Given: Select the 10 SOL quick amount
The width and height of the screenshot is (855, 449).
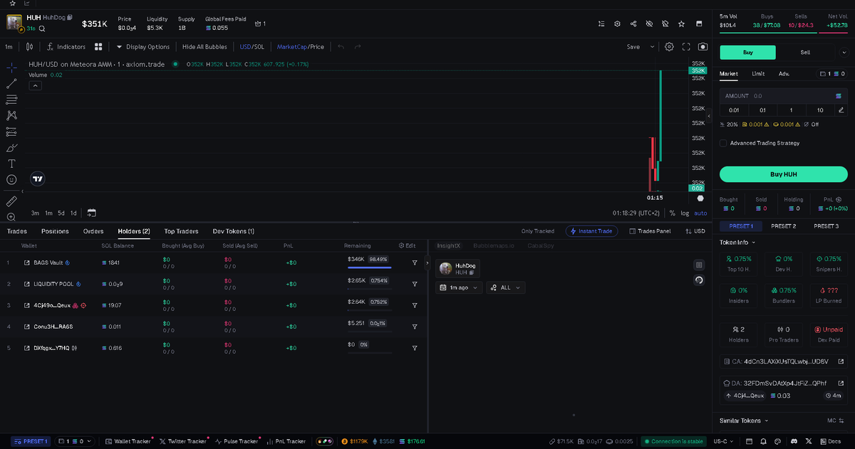Looking at the screenshot, I should (x=820, y=110).
